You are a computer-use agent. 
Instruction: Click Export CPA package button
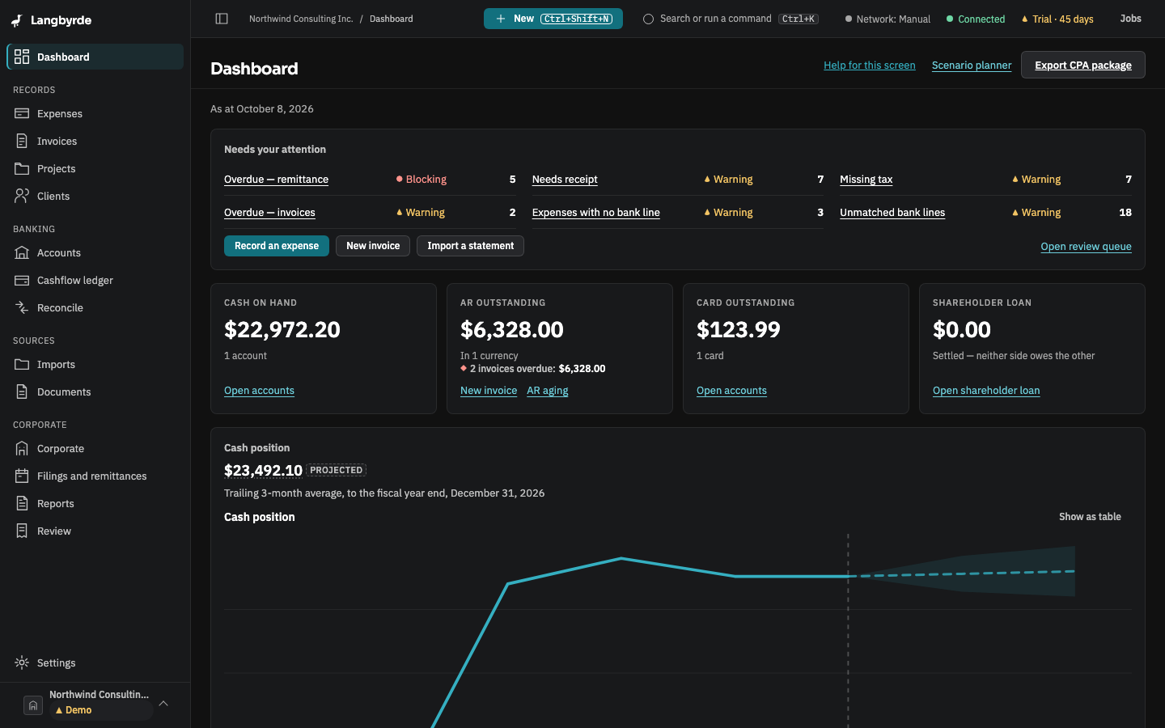coord(1083,65)
